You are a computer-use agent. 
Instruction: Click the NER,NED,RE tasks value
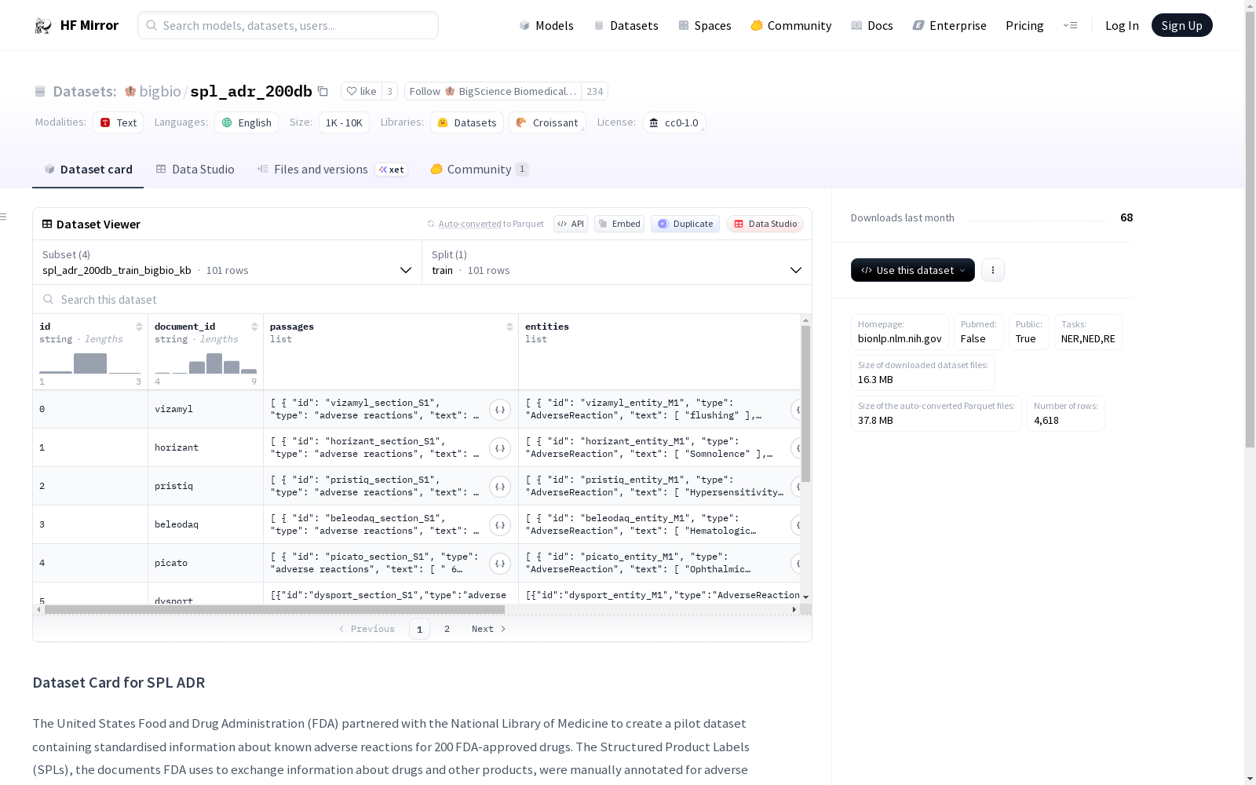pos(1088,338)
